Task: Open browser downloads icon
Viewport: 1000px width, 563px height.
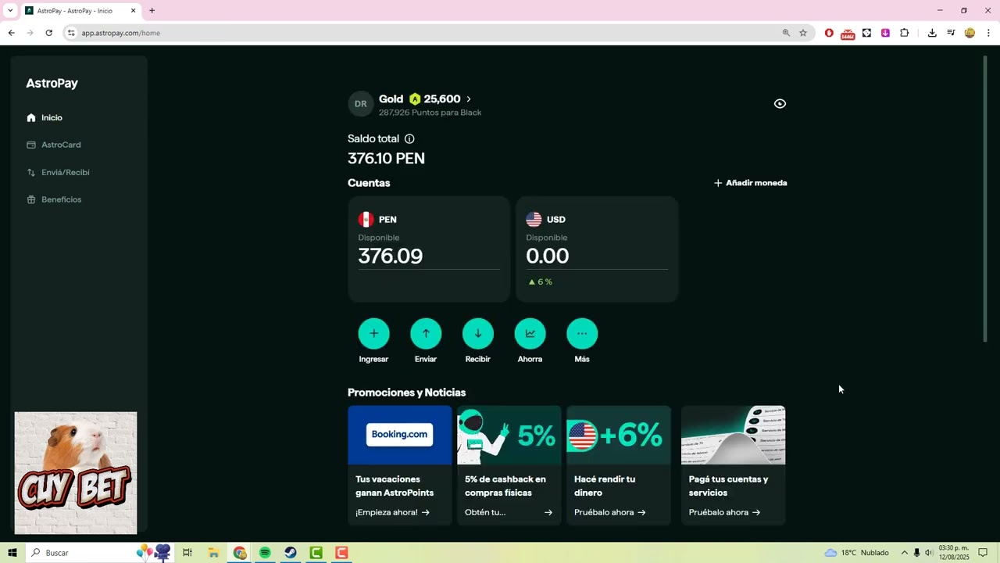Action: point(932,33)
